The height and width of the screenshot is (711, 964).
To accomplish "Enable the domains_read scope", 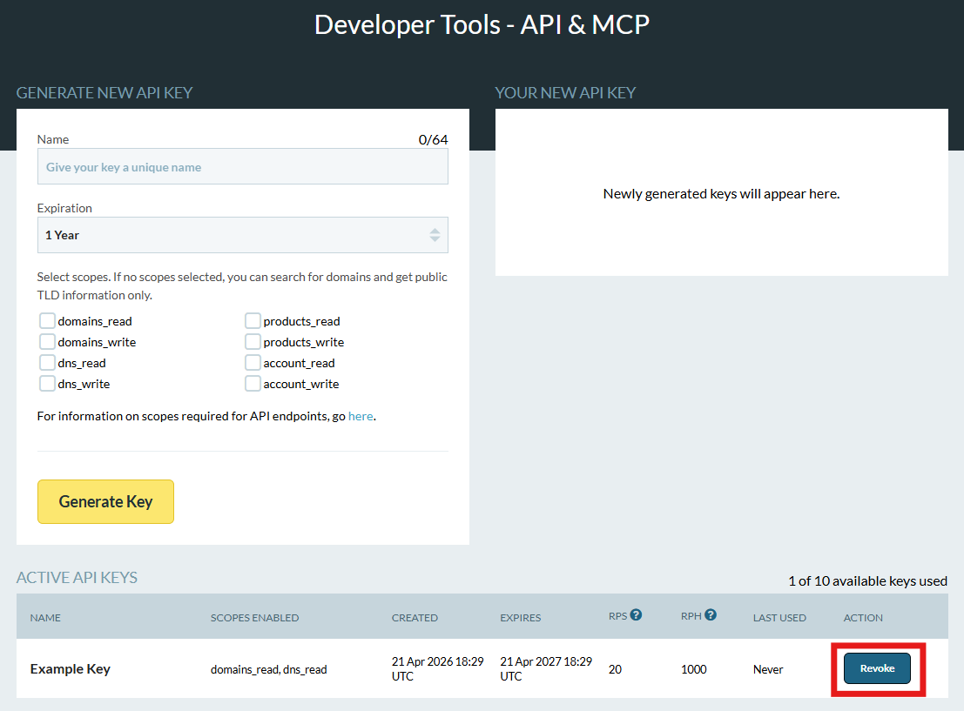I will [47, 320].
